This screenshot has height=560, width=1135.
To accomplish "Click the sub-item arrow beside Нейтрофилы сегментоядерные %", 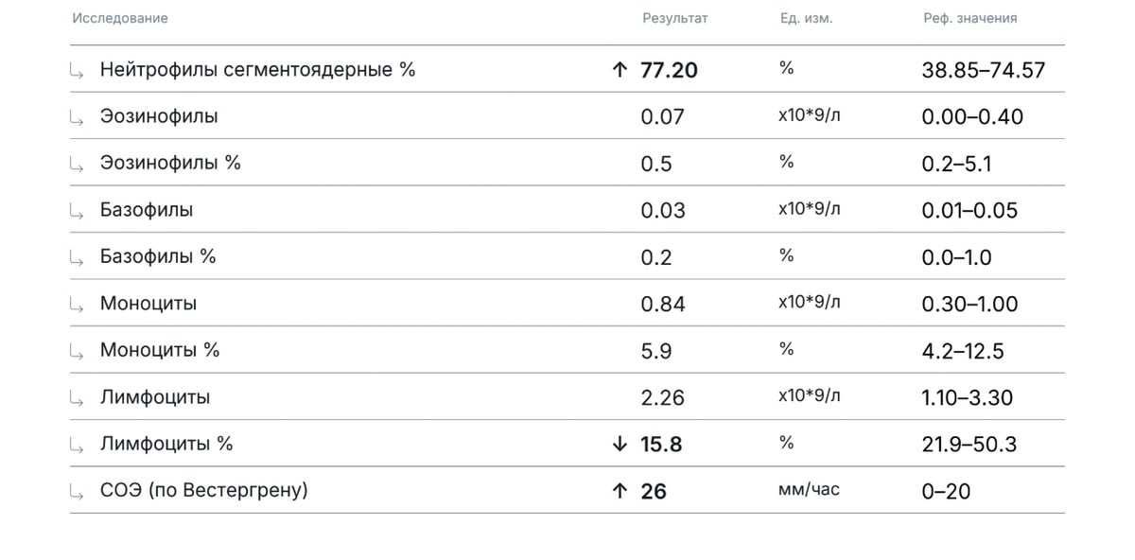I will point(77,71).
